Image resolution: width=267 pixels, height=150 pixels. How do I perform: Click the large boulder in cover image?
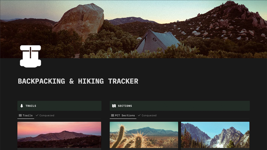pyautogui.click(x=79, y=20)
